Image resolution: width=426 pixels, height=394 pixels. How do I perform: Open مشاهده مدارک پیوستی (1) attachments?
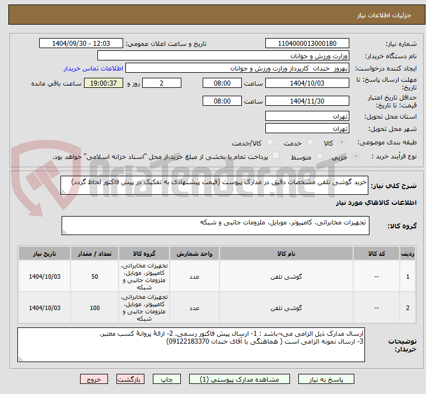240,379
